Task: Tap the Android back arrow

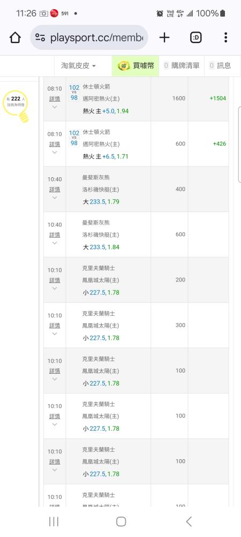Action: pyautogui.click(x=189, y=521)
